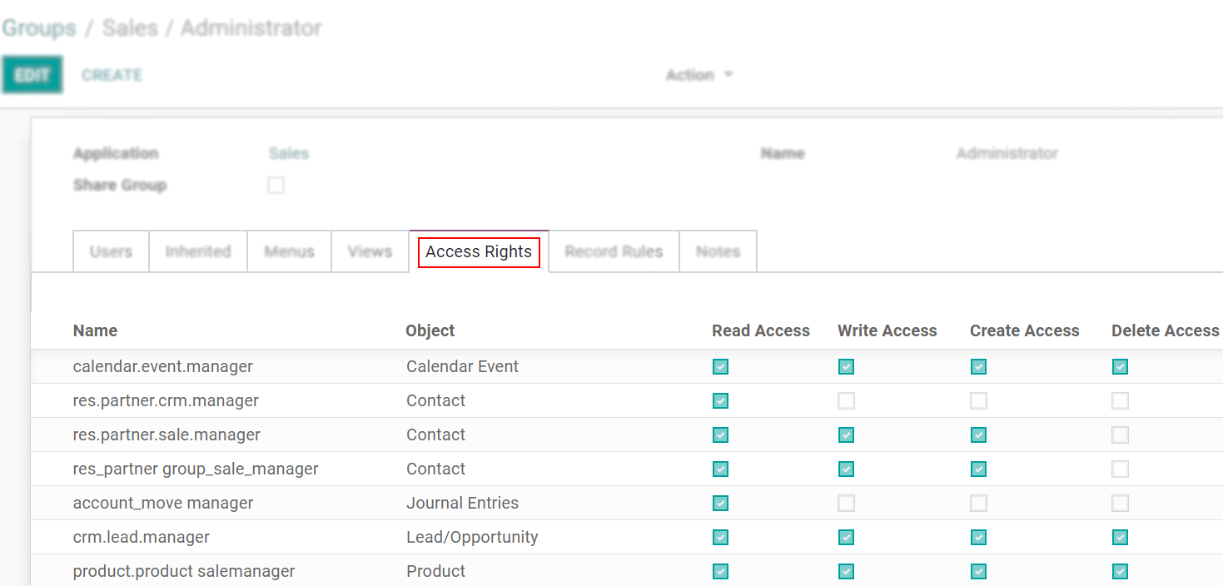This screenshot has height=586, width=1223.
Task: Uncheck Write Access for product.product salemanager
Action: [846, 571]
